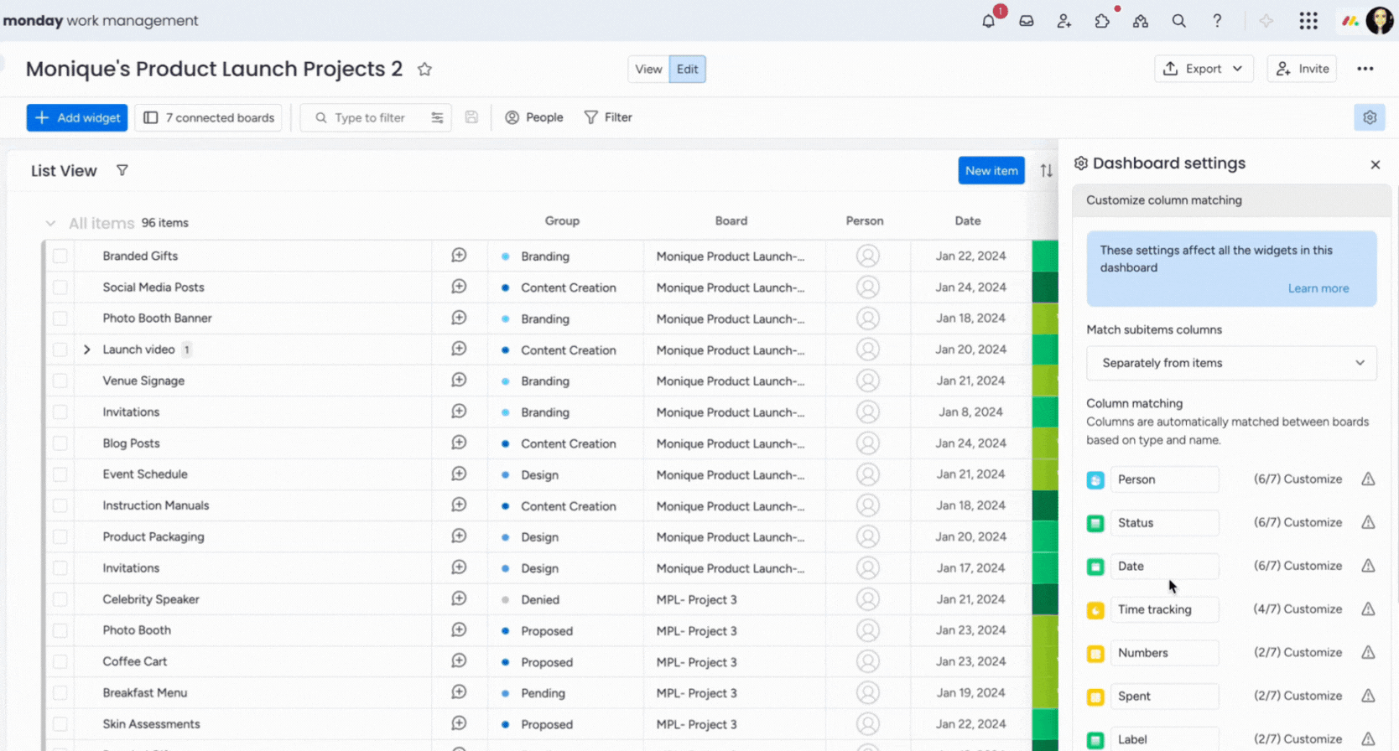The width and height of the screenshot is (1399, 751).
Task: Close the Dashboard settings panel
Action: (1376, 164)
